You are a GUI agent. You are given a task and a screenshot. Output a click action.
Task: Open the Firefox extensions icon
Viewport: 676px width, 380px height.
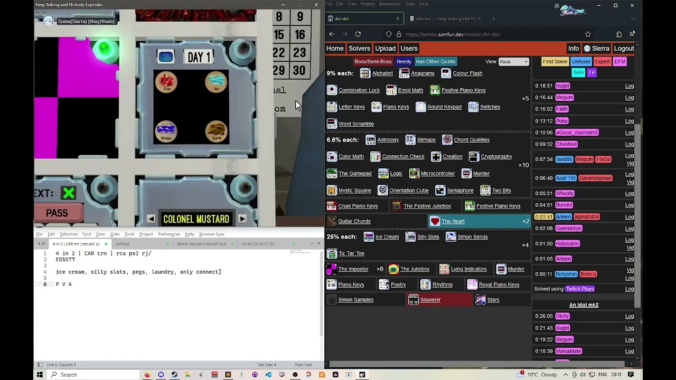coord(619,34)
